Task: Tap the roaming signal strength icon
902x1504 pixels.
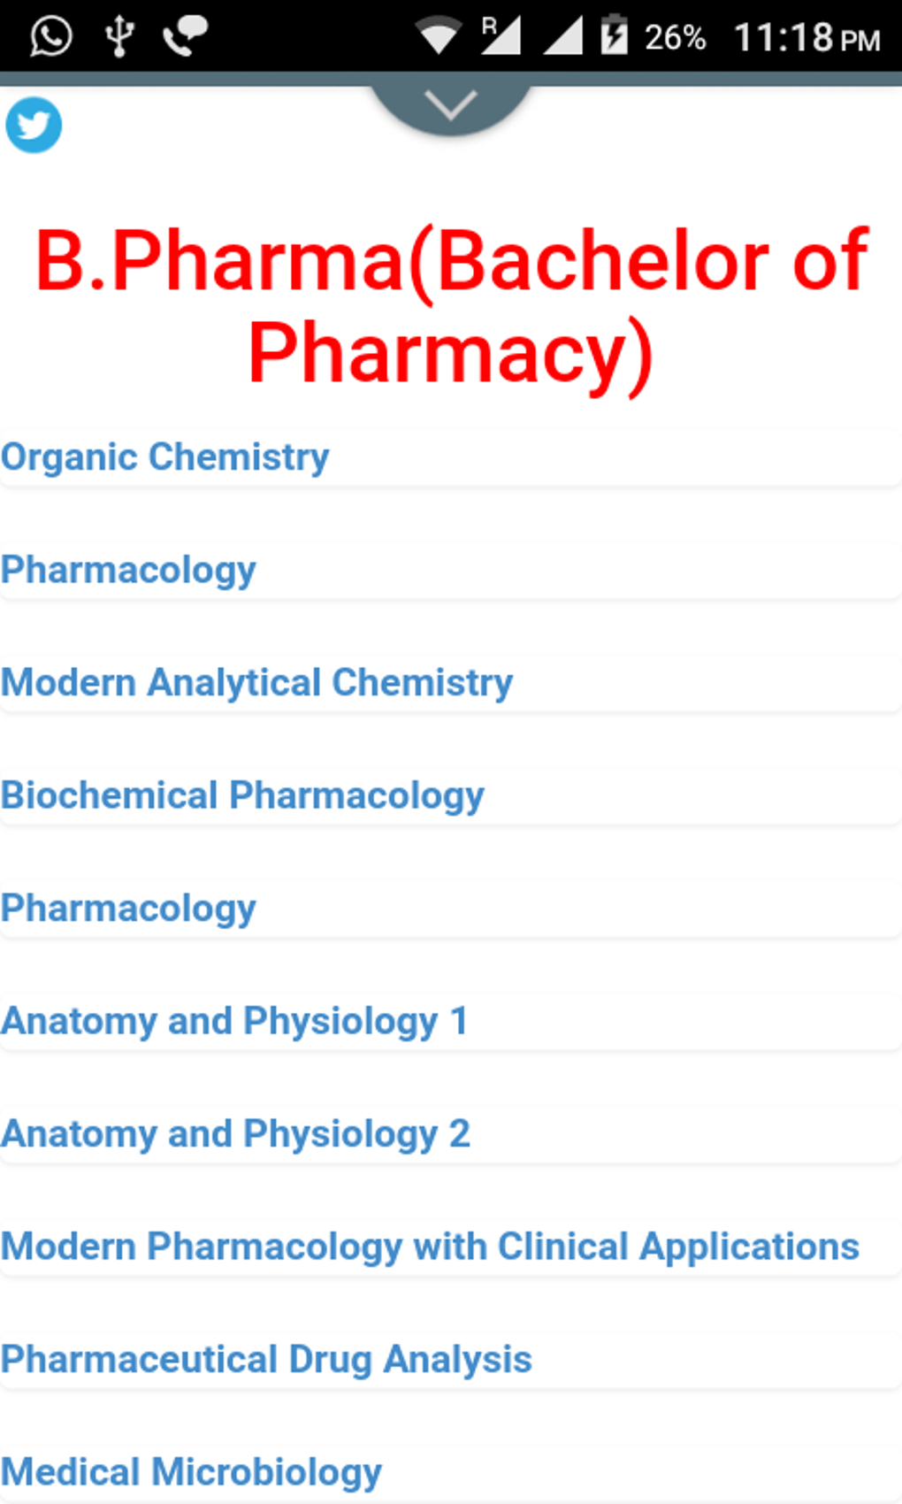Action: [x=500, y=36]
